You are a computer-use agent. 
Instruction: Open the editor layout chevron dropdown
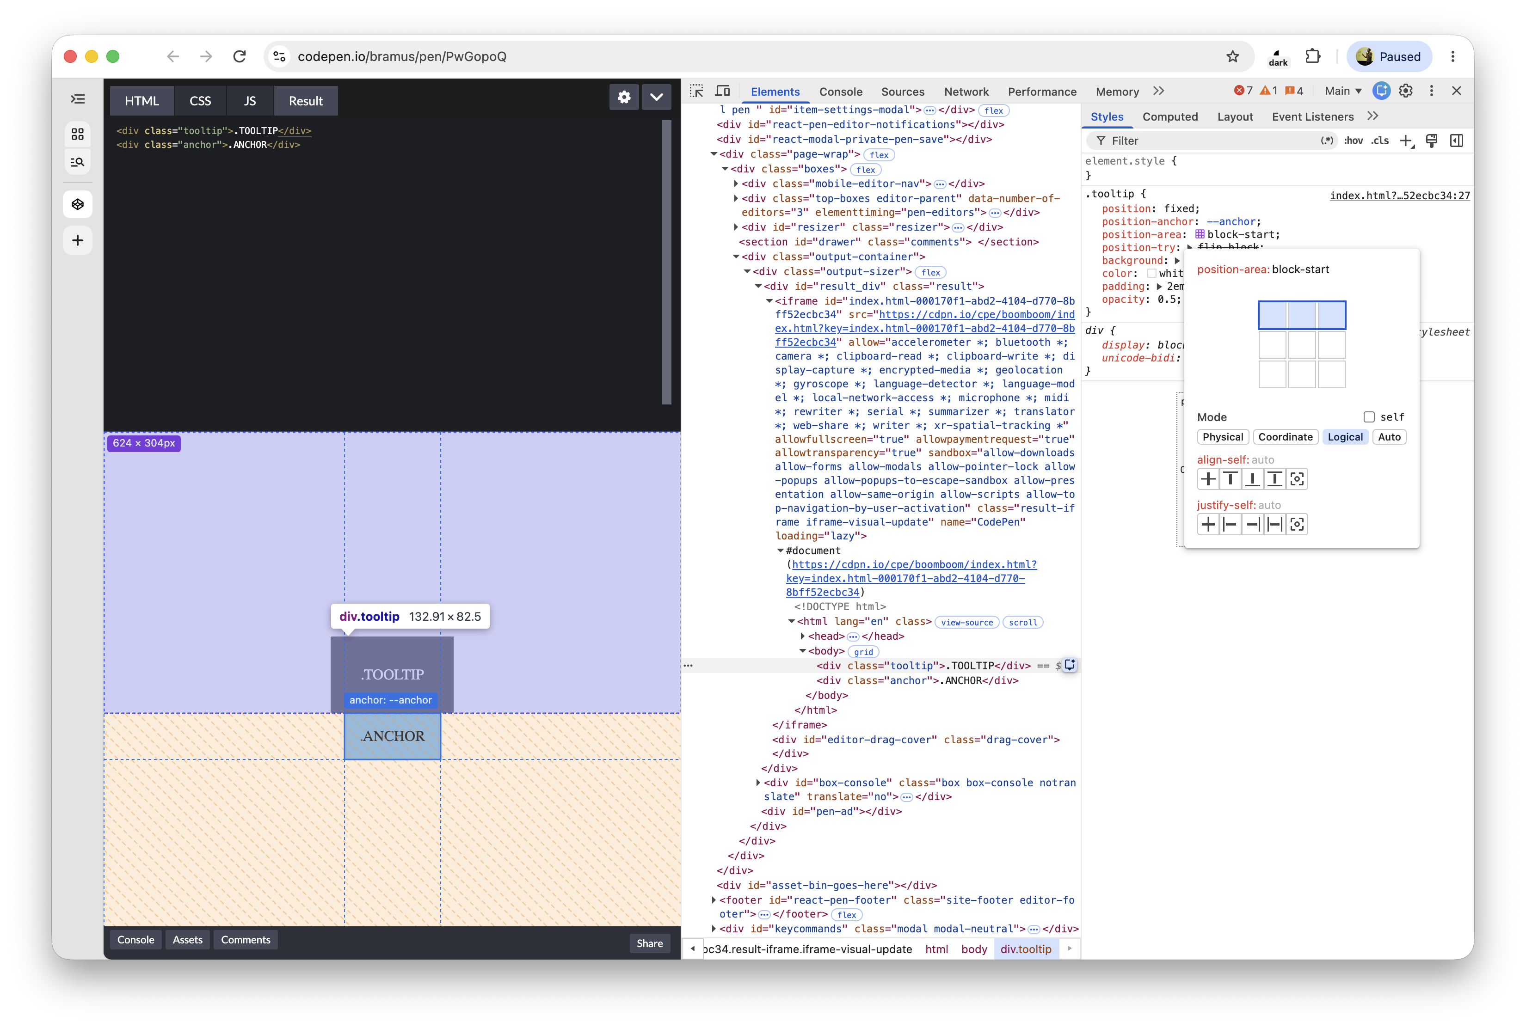click(x=657, y=98)
